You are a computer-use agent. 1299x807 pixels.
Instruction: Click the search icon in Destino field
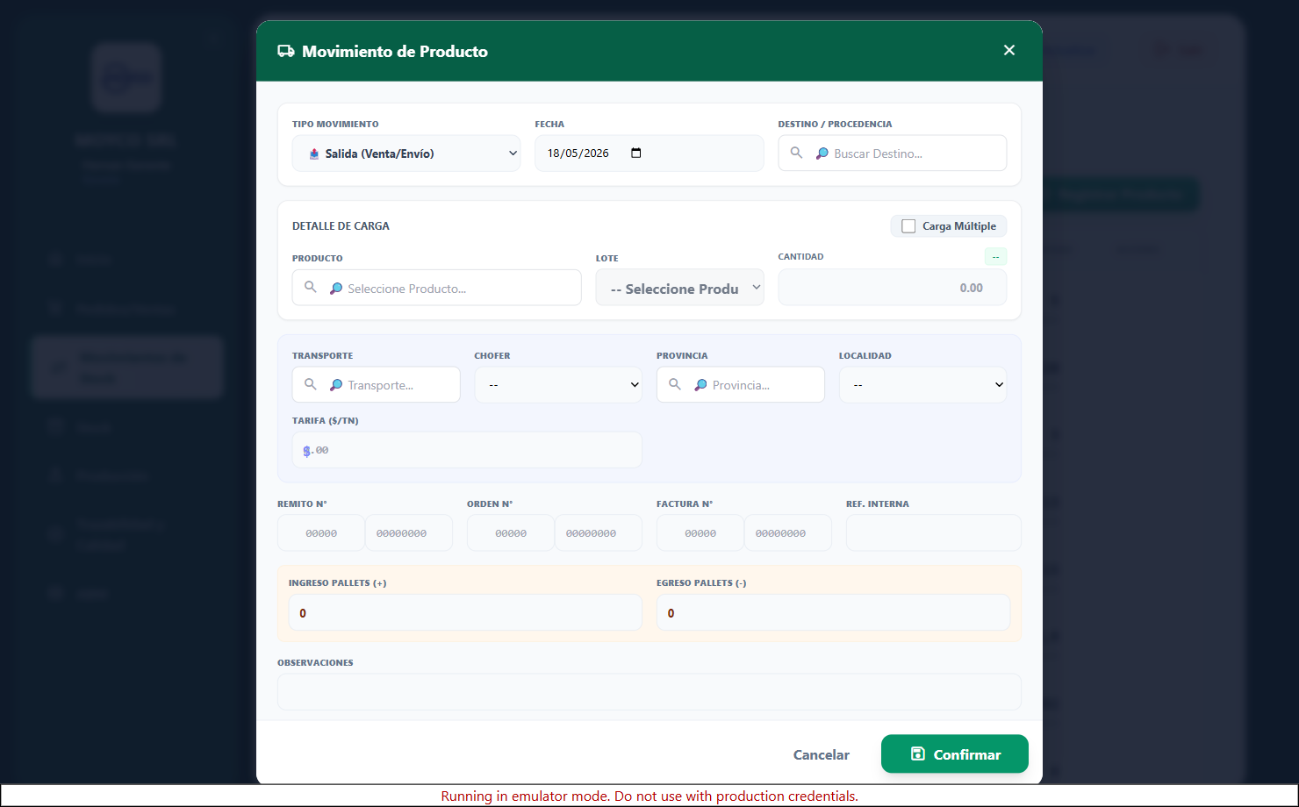pyautogui.click(x=796, y=153)
